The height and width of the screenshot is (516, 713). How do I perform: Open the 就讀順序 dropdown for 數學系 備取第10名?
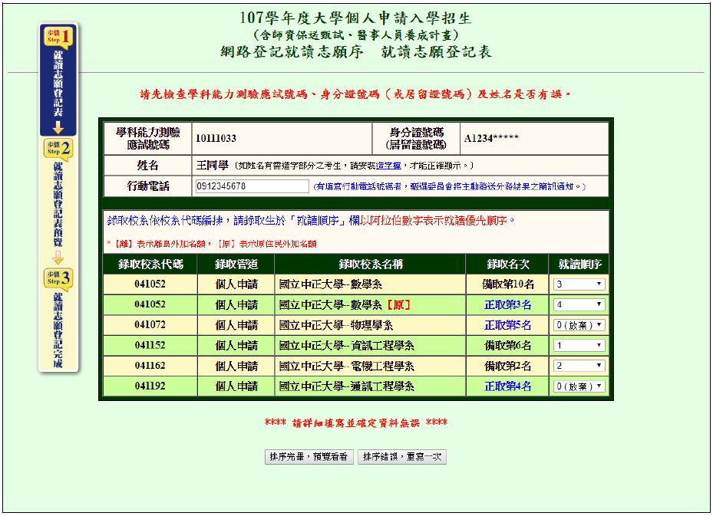pyautogui.click(x=579, y=284)
